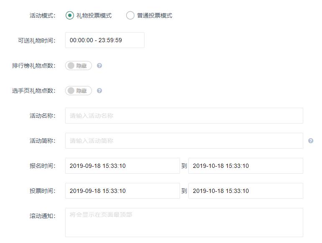Click help icon beside 排行榜礼物点数 switch
Image resolution: width=322 pixels, height=243 pixels.
pyautogui.click(x=99, y=66)
